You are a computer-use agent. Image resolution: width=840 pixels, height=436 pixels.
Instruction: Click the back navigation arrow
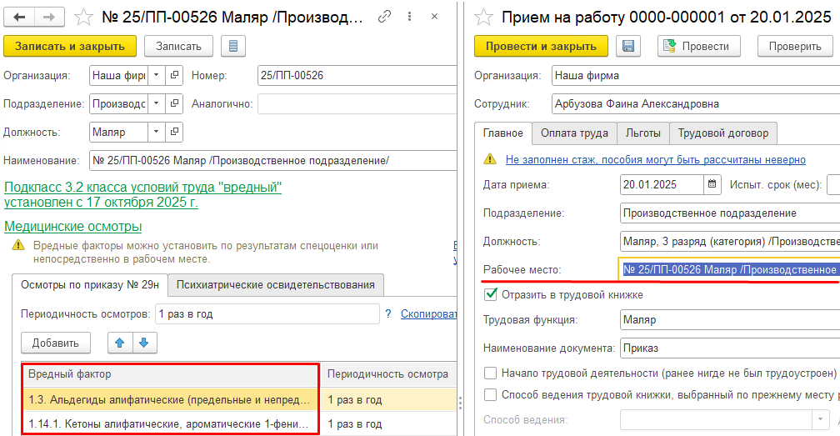point(20,17)
